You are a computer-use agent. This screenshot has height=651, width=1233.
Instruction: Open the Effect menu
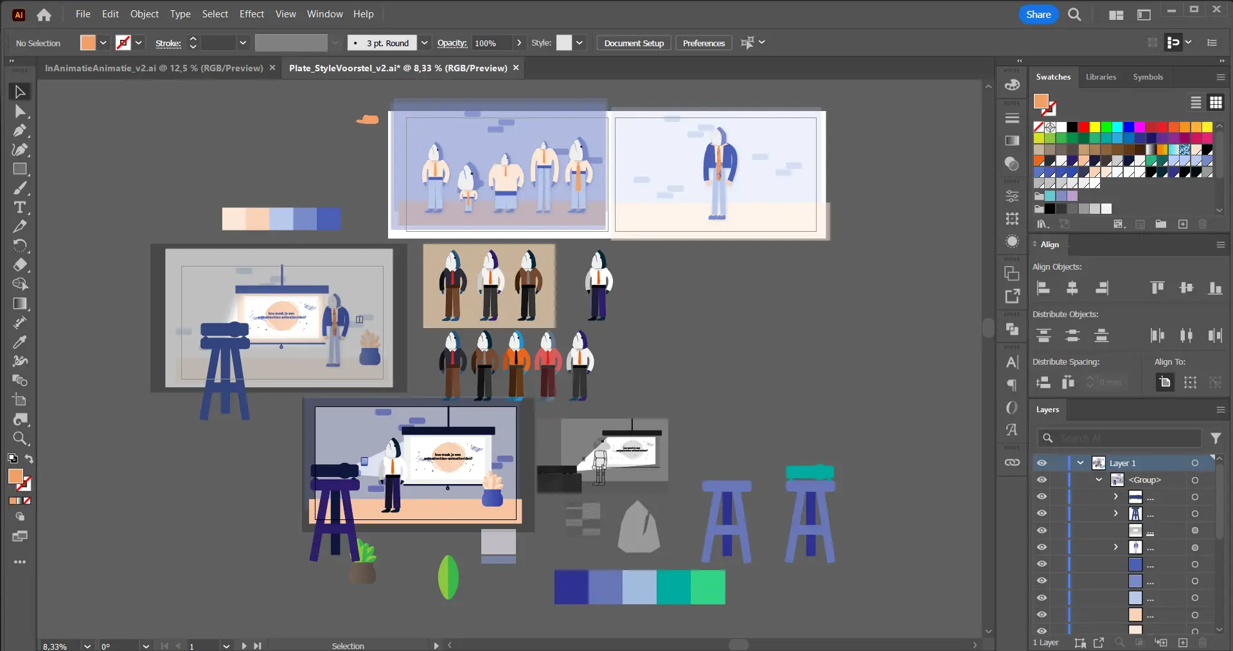(x=251, y=14)
